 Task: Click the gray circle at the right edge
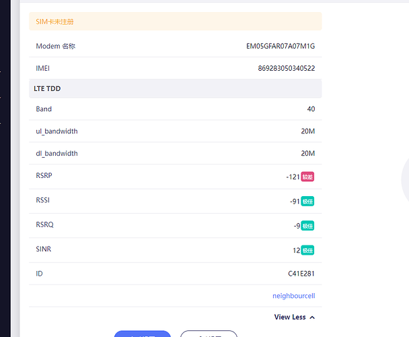coord(405,180)
